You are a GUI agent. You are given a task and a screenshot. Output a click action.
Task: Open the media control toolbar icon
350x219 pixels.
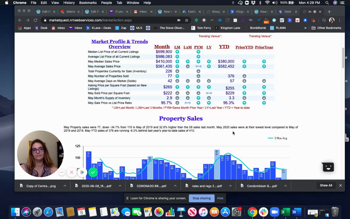point(324,20)
